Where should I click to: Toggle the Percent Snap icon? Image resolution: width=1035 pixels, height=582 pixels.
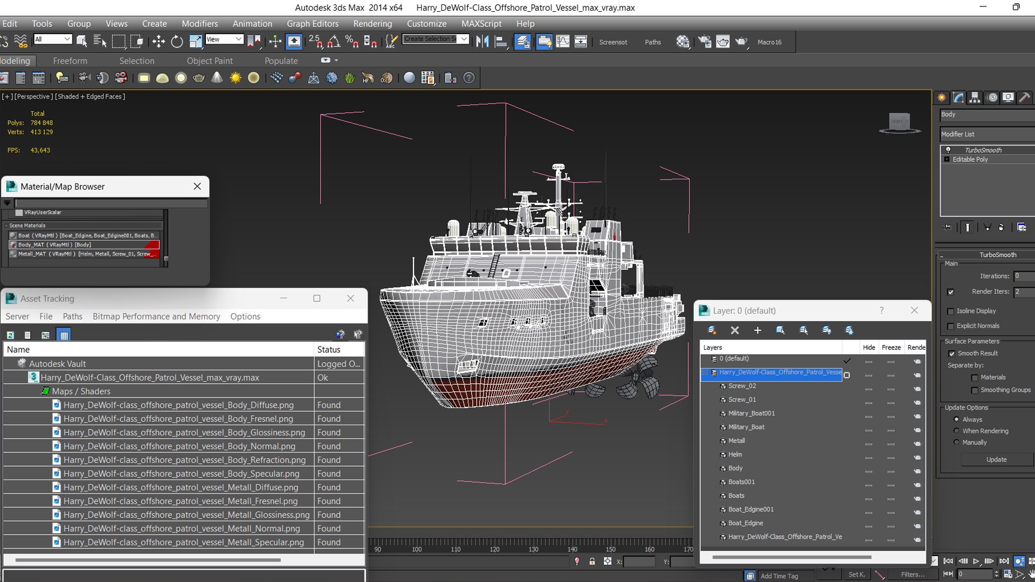[352, 41]
